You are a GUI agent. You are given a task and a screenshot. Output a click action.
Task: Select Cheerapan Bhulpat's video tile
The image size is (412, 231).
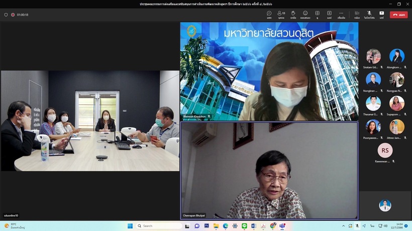coord(269,170)
